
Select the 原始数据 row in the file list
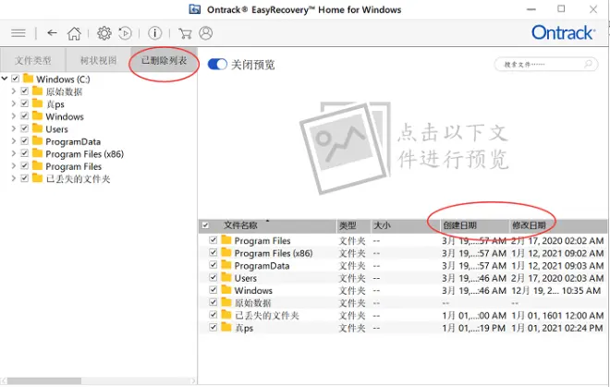403,303
